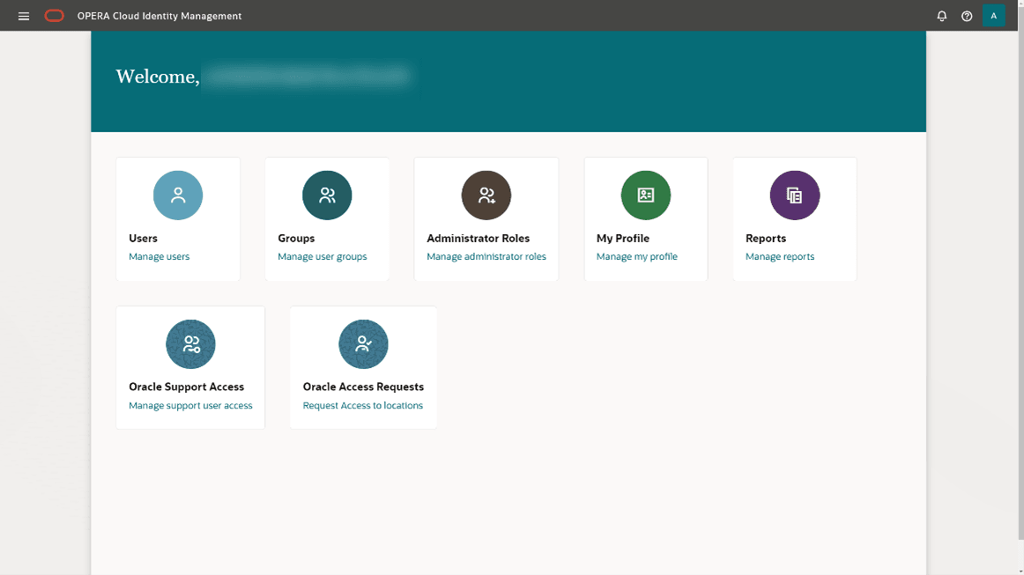Click the 'Administrator Roles' card title
The height and width of the screenshot is (575, 1024).
coord(478,239)
